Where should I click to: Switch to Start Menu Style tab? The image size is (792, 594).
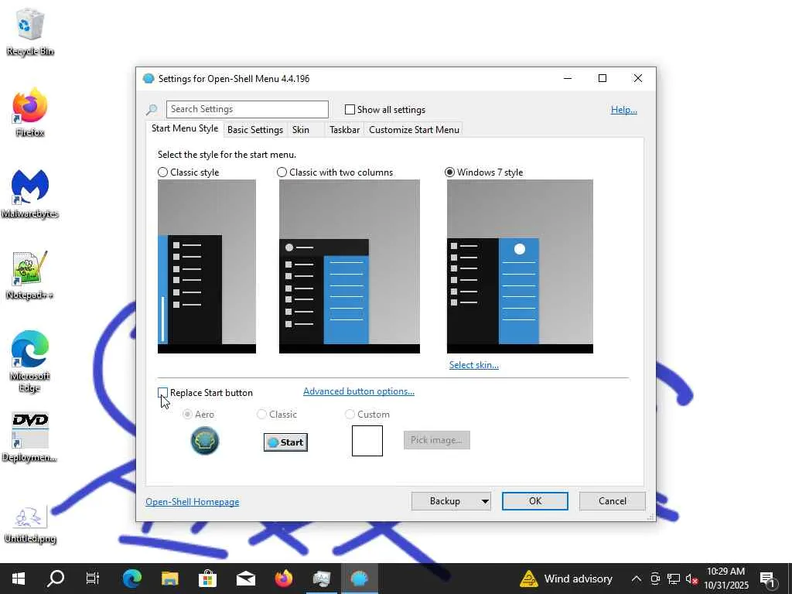(185, 128)
